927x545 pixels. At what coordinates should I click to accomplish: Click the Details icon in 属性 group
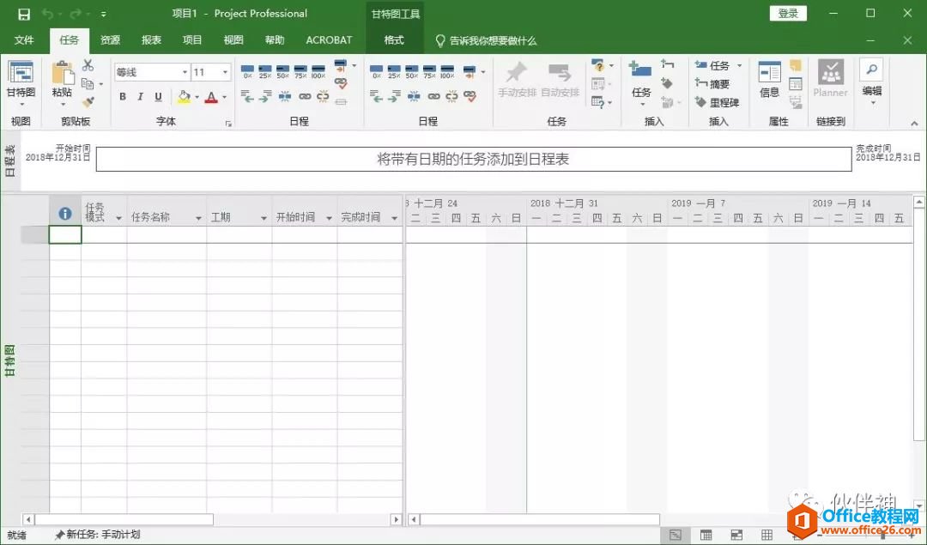click(795, 84)
